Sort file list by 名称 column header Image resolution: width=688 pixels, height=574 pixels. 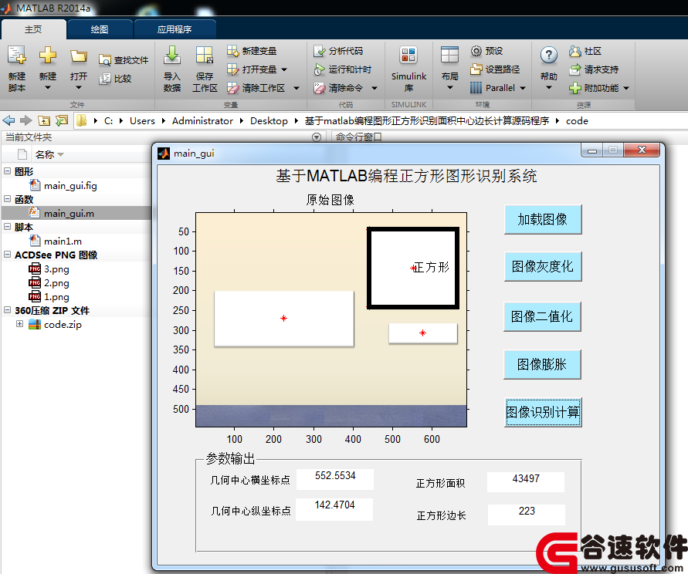point(45,154)
